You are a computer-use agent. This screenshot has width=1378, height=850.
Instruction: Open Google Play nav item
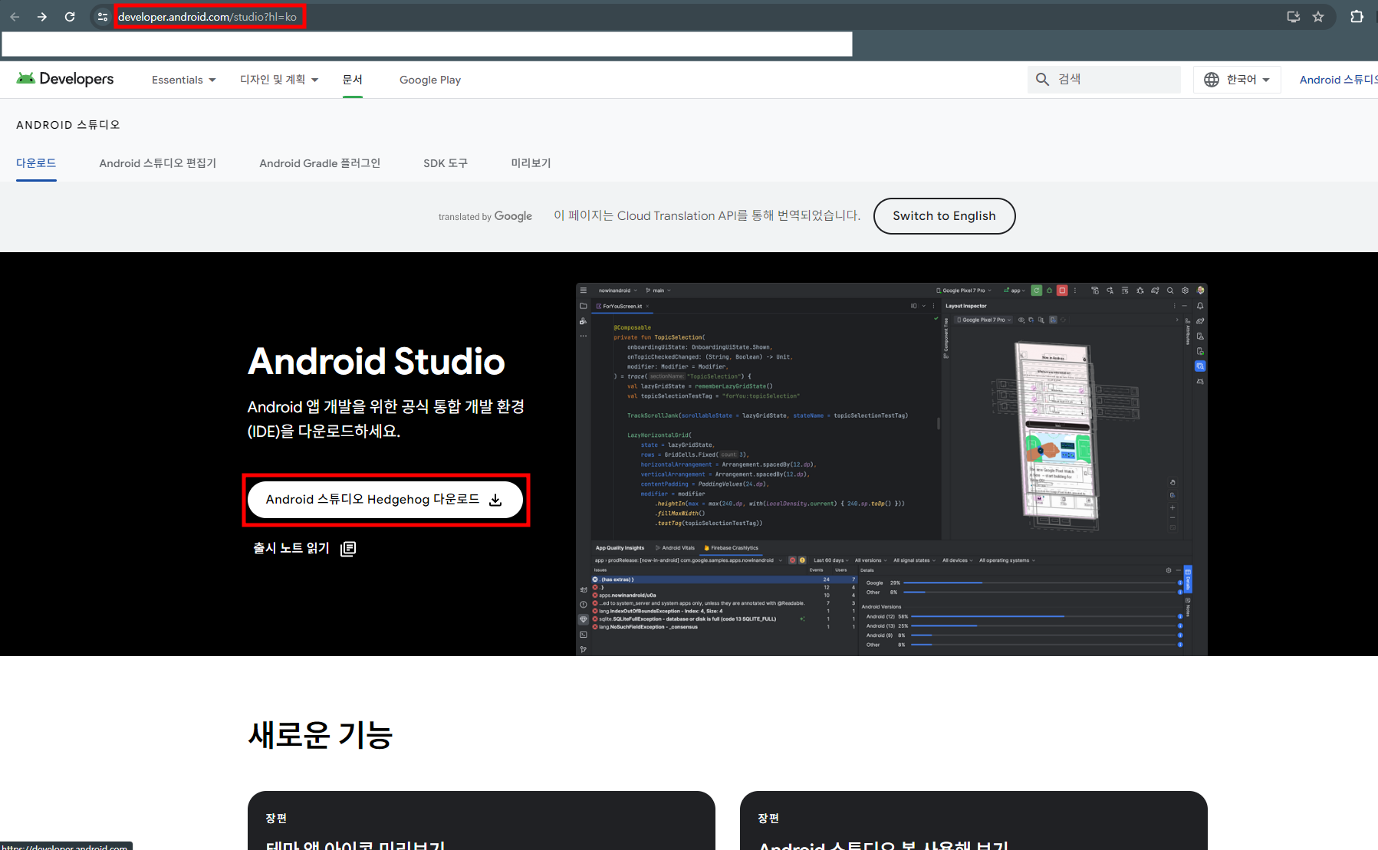coord(430,80)
